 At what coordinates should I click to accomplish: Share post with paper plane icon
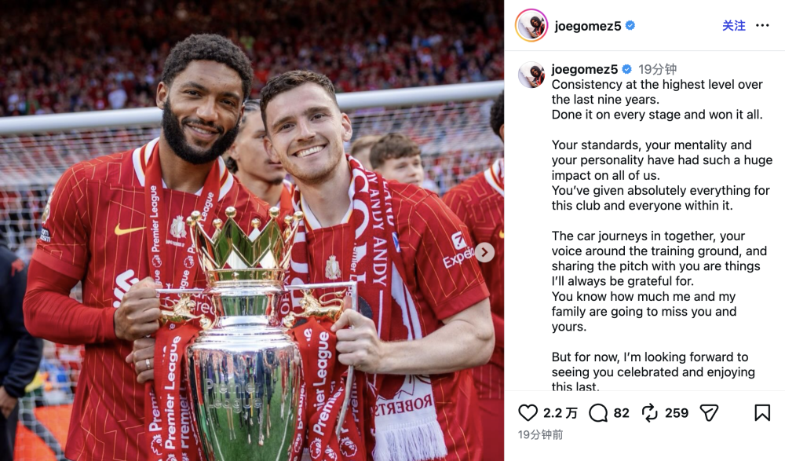tap(709, 413)
